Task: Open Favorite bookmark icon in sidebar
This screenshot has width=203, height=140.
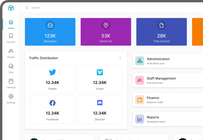Action: (11, 36)
